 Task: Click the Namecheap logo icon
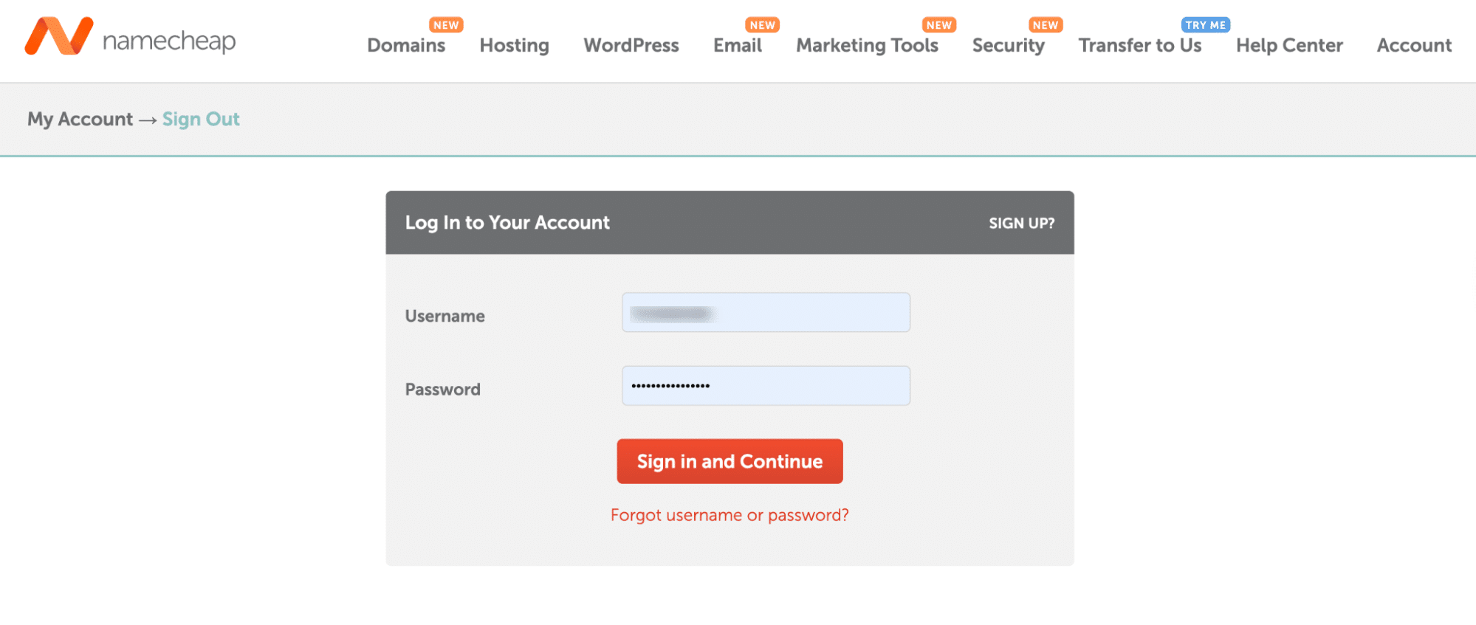[x=59, y=36]
